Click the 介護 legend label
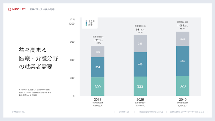Viewport: 215px width, 121px height. tap(91, 23)
